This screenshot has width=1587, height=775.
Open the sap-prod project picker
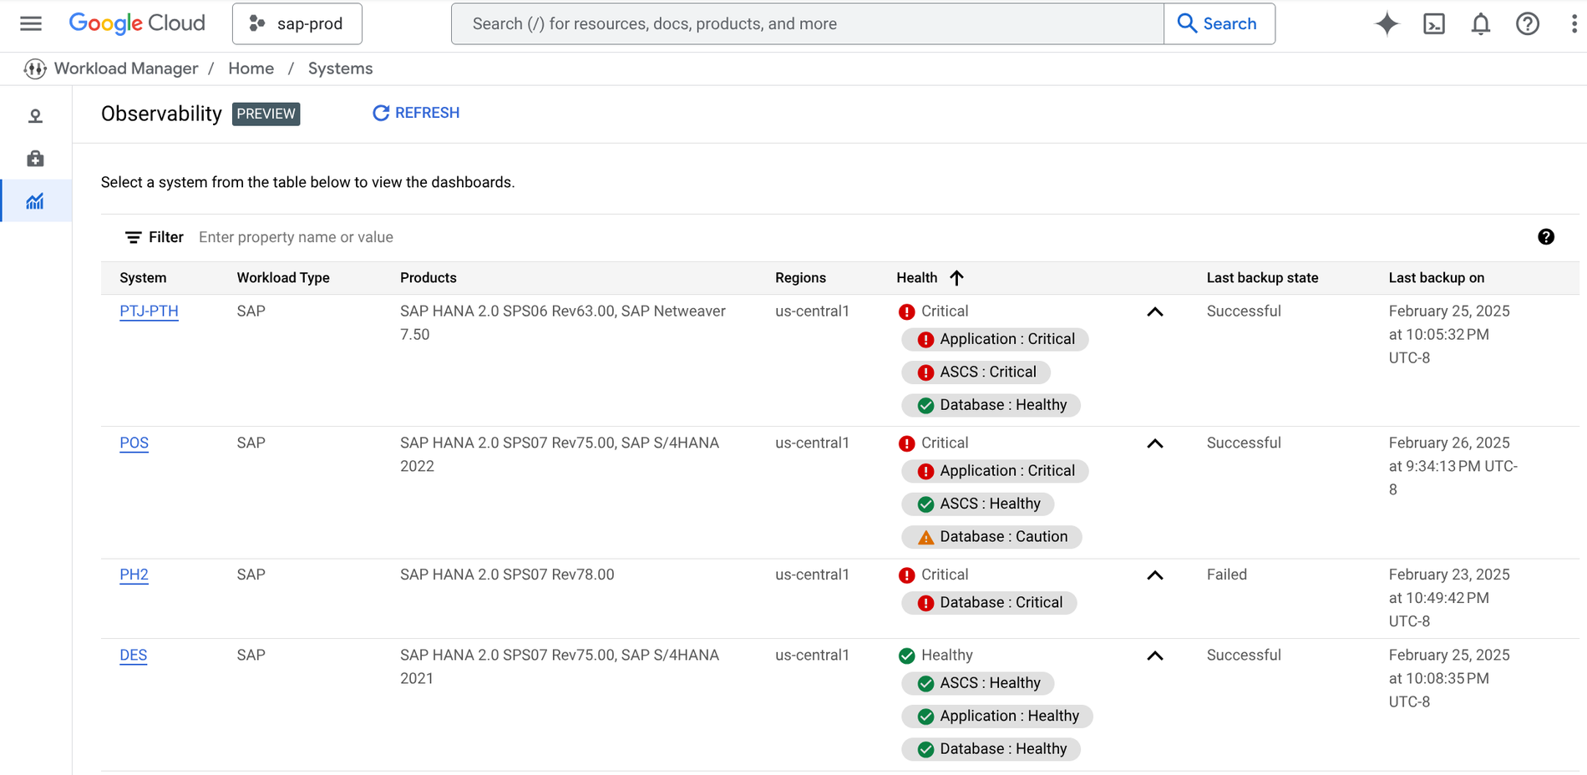coord(297,23)
